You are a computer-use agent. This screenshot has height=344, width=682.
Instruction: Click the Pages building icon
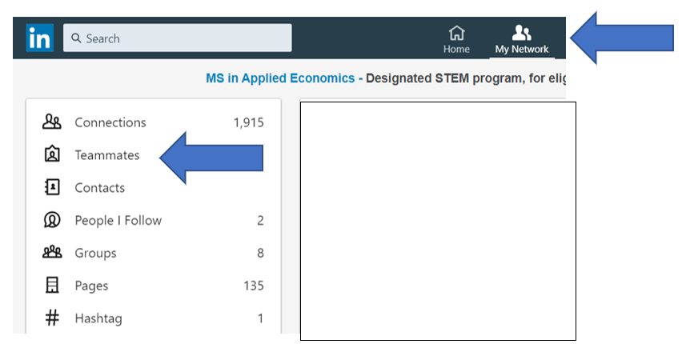pos(52,286)
